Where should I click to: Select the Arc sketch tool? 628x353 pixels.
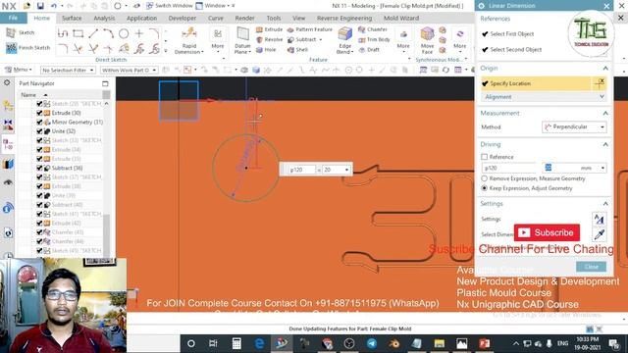click(x=108, y=33)
